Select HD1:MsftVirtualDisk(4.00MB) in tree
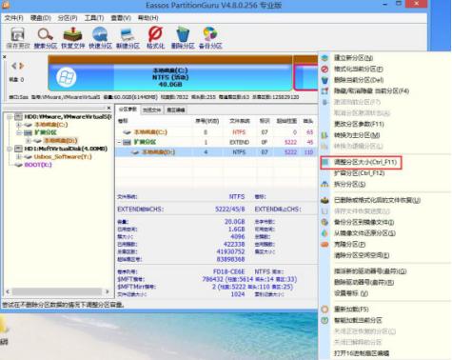The image size is (452, 360). click(x=66, y=149)
